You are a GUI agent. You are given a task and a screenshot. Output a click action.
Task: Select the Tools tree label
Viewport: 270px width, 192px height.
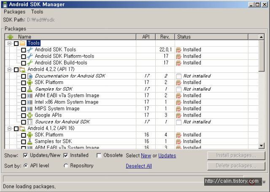(x=34, y=43)
